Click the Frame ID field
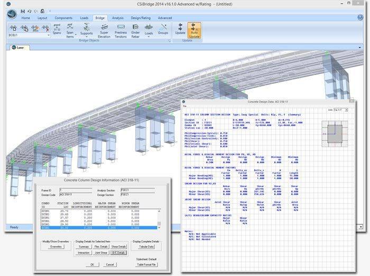The image size is (370, 276). click(76, 190)
